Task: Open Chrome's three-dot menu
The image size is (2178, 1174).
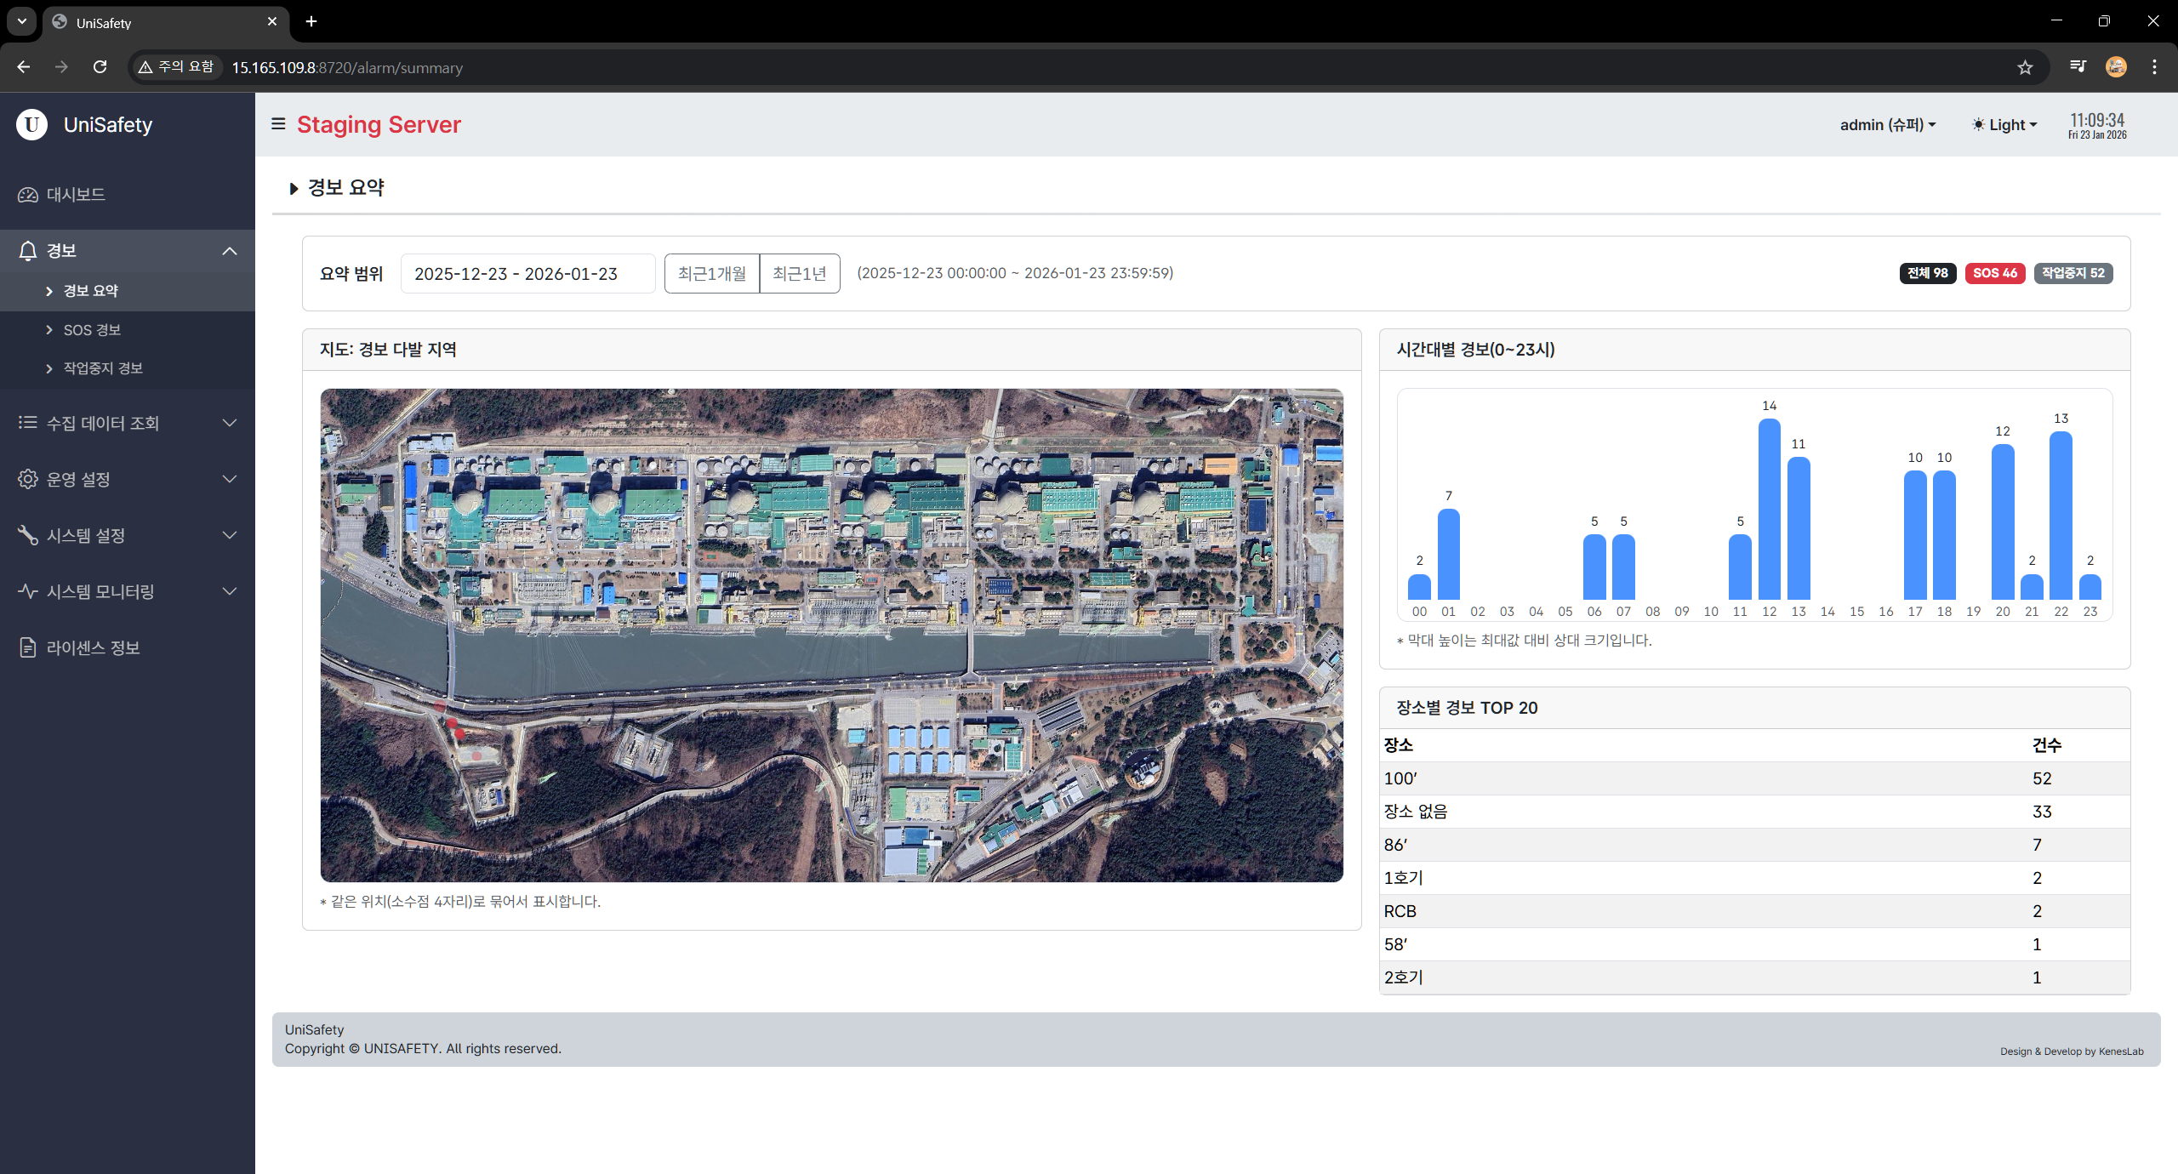Action: [x=2154, y=67]
